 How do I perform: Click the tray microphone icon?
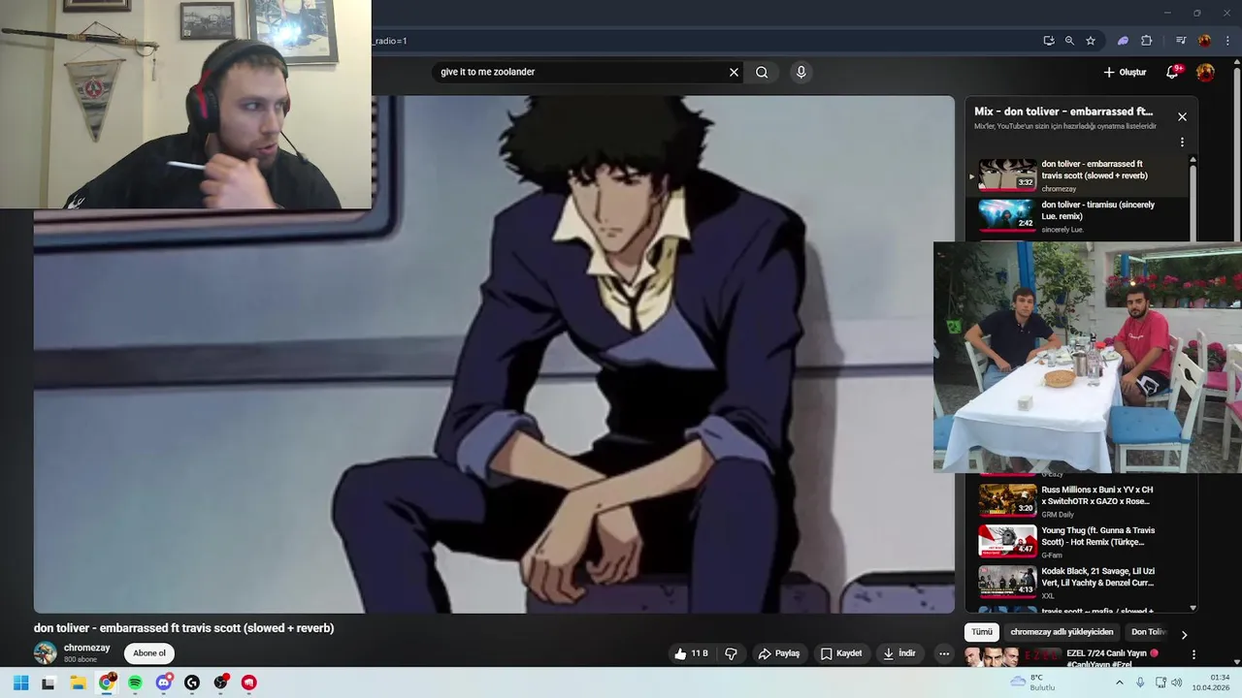point(1140,682)
